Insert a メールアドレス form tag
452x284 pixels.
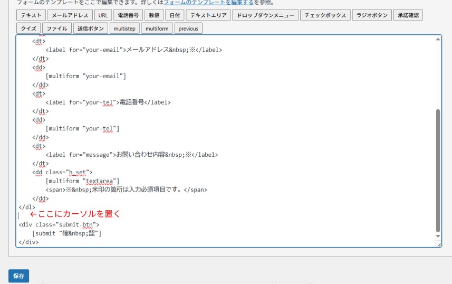click(70, 15)
